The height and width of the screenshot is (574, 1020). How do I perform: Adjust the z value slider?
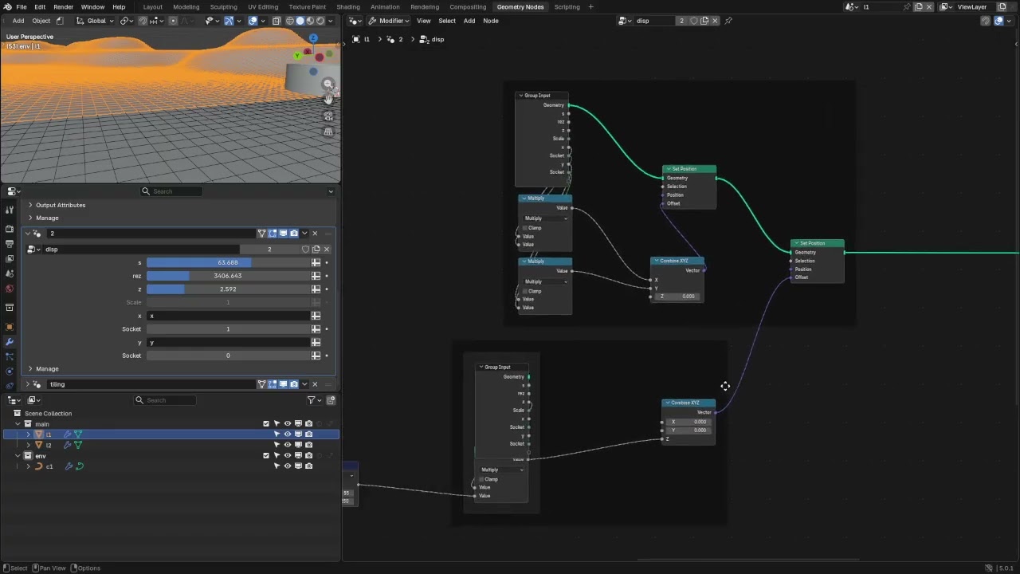227,289
